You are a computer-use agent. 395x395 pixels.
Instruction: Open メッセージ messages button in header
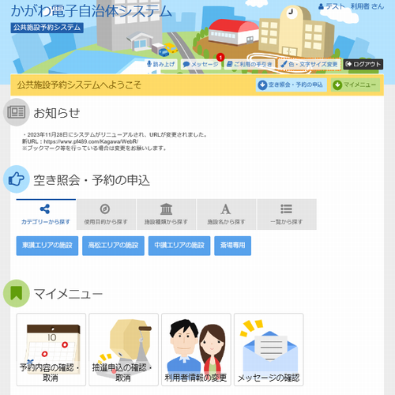[x=201, y=64]
